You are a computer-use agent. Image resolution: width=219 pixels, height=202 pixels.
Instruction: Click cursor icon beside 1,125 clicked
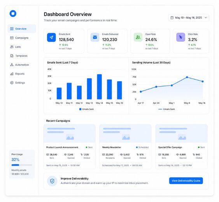82,154
